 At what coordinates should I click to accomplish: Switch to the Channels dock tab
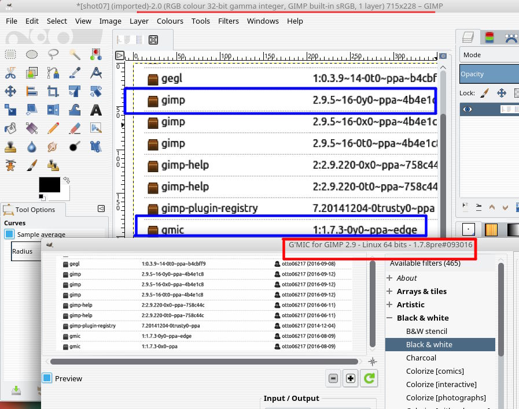[489, 38]
